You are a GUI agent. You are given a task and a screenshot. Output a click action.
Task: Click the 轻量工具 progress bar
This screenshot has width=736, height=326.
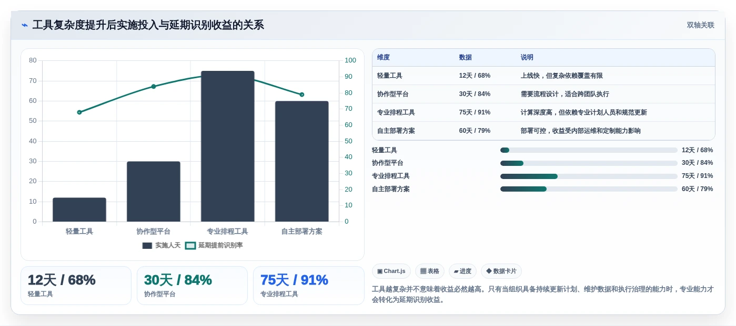(589, 150)
